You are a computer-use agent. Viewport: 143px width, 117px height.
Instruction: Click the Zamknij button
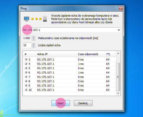[83, 103]
